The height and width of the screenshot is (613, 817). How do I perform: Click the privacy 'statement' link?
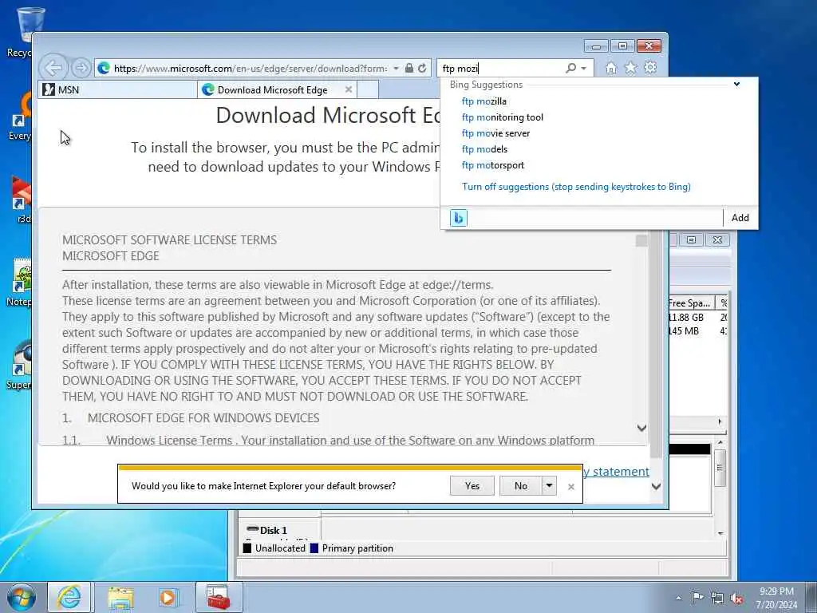pos(621,471)
